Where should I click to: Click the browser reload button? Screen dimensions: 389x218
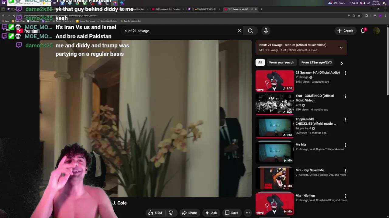(x=14, y=15)
